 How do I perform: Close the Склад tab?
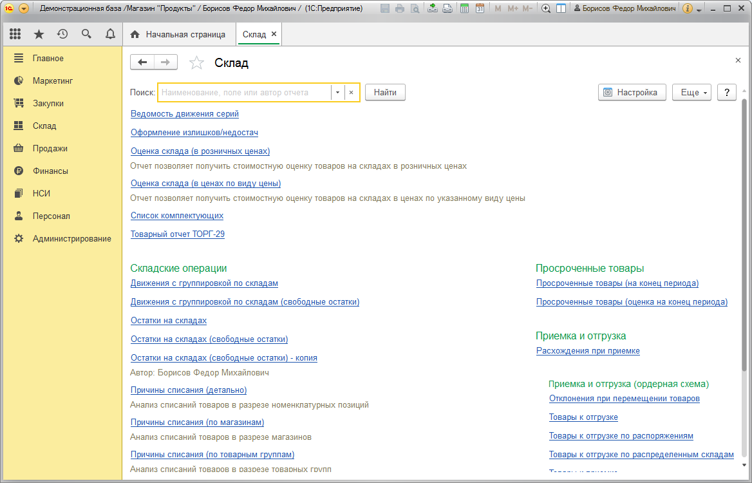coord(274,34)
